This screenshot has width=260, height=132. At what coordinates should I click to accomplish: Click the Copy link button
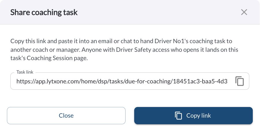[193, 116]
